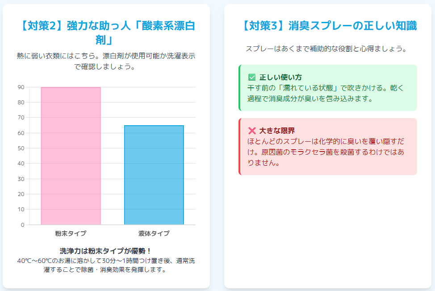
Task: Click the 液体タイプ axis label
Action: 154,234
